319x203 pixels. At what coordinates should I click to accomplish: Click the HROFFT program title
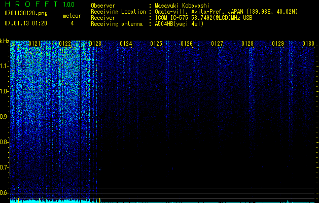tap(31, 4)
